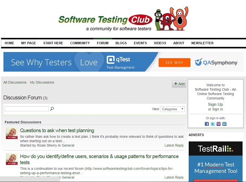Viewport: 246px width, 182px height.
Task: Open the View Categories dropdown
Action: [x=172, y=109]
